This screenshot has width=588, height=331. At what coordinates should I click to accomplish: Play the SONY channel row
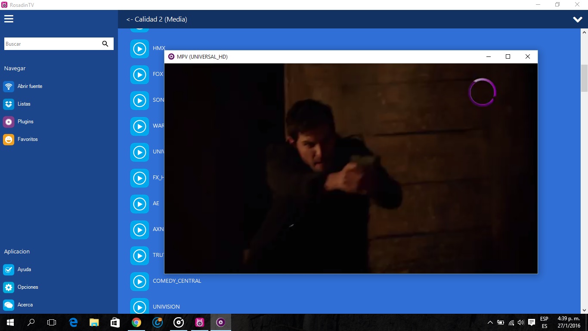point(139,100)
